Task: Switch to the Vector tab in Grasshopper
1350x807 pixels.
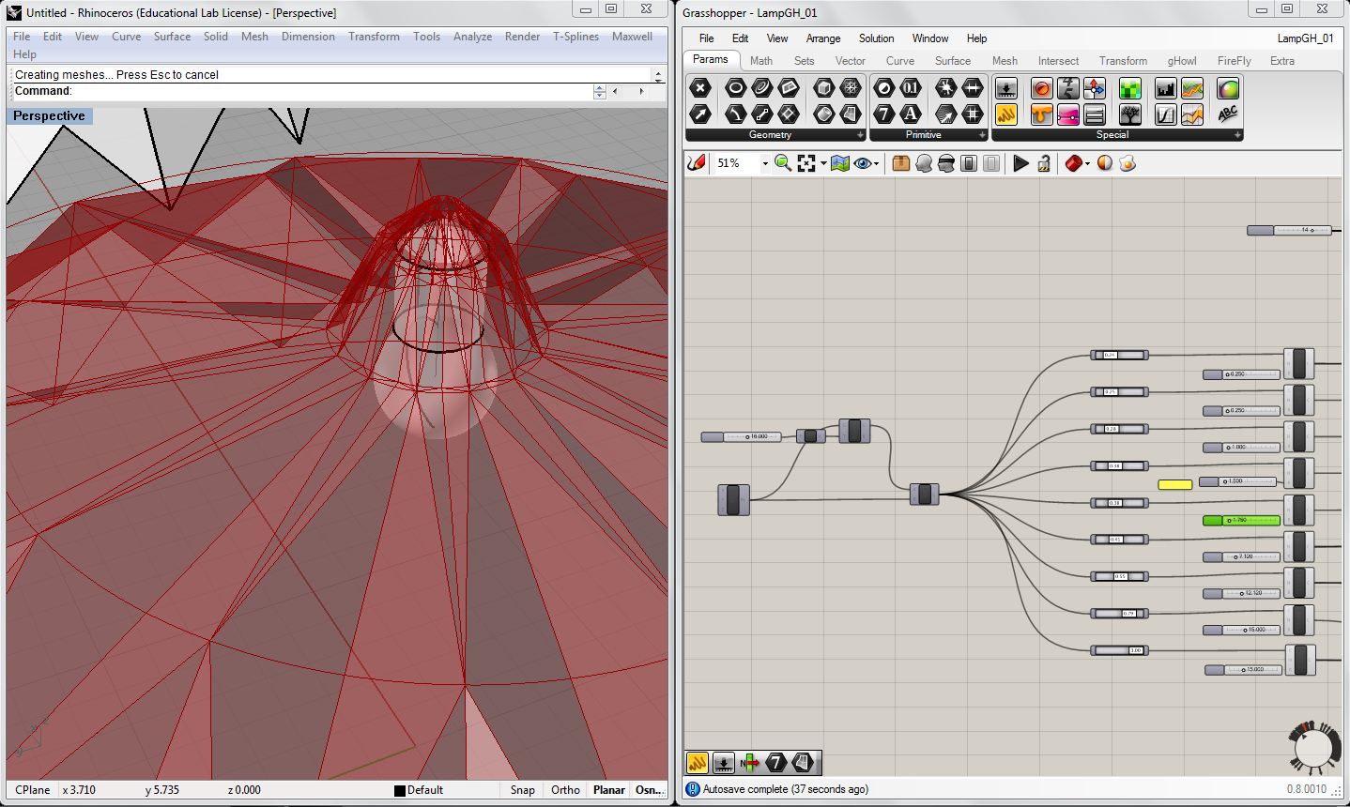Action: 850,61
